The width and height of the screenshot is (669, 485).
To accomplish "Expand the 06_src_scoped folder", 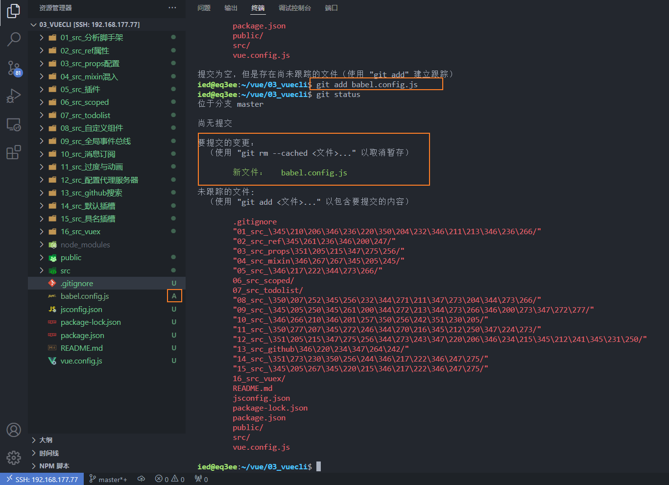I will pos(107,102).
